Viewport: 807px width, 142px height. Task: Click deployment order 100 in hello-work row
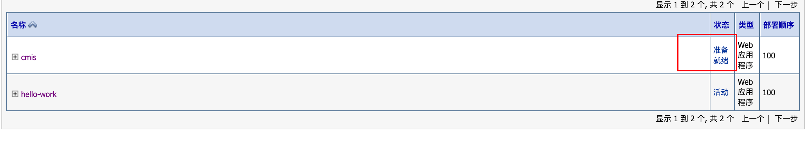[769, 92]
